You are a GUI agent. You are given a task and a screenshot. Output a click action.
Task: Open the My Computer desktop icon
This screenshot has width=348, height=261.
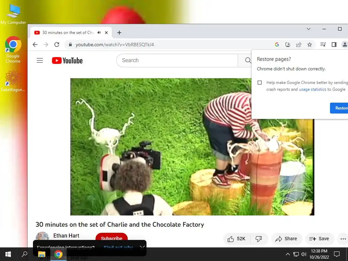coord(13,14)
